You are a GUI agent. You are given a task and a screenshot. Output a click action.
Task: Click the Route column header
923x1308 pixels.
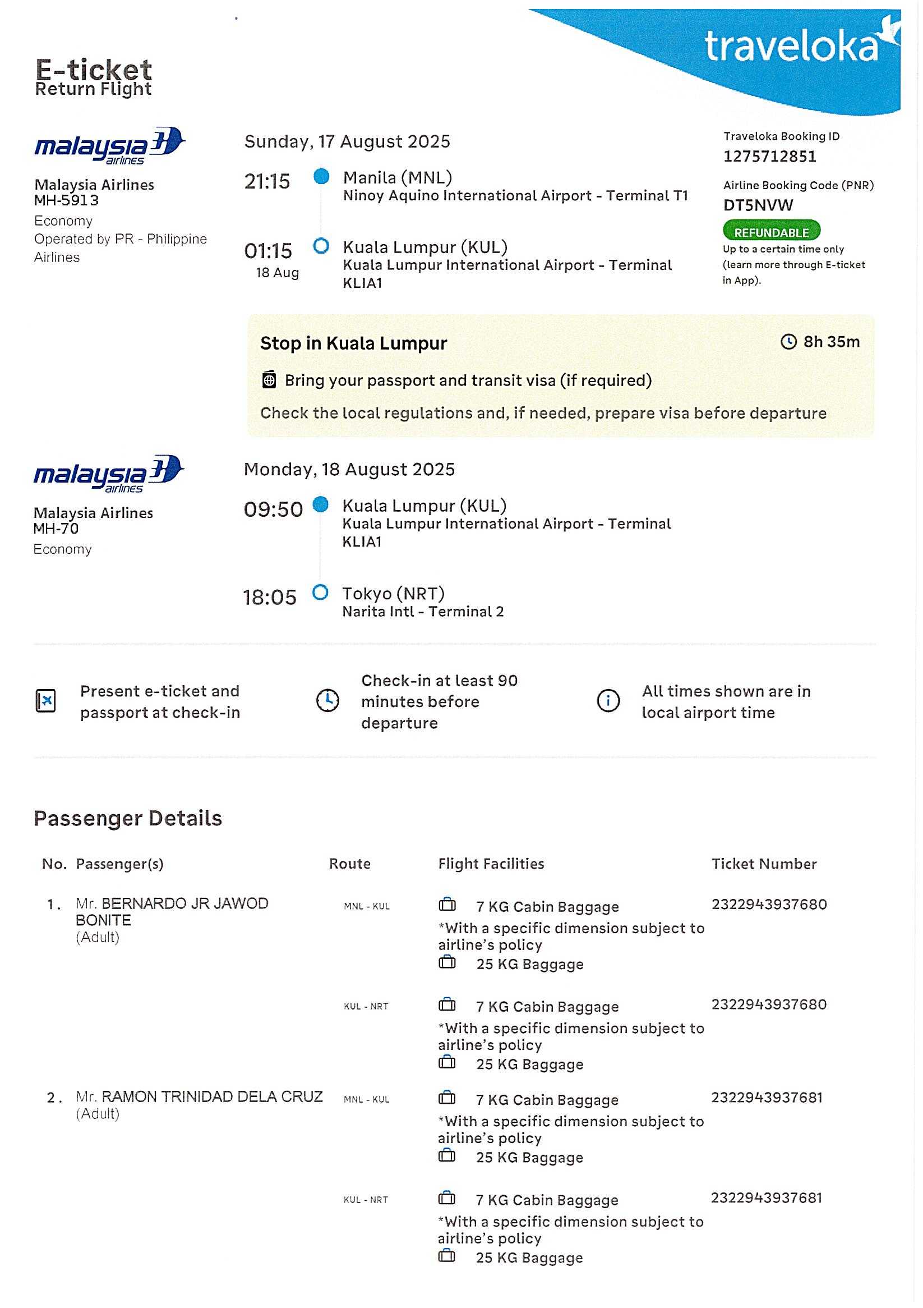pos(349,864)
